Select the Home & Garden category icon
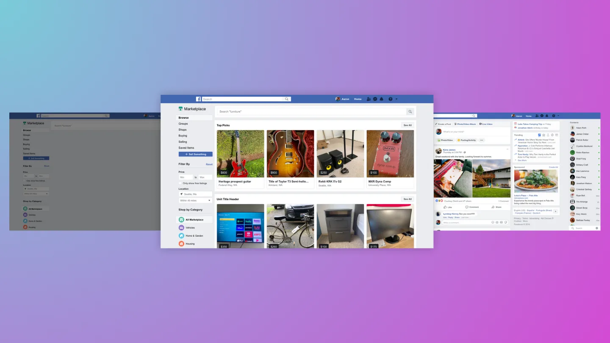This screenshot has height=343, width=610. [x=181, y=235]
